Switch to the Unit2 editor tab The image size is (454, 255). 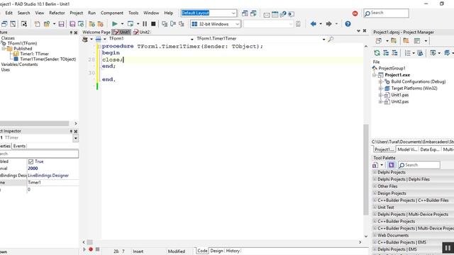tap(142, 32)
